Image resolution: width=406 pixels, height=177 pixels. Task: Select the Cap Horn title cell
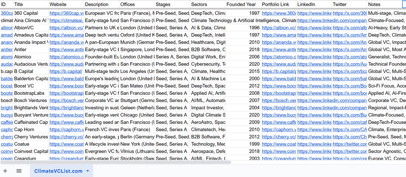[x=31, y=129]
